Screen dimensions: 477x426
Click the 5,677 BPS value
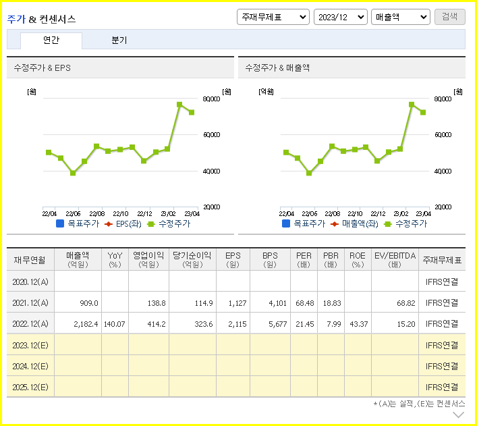tap(277, 324)
